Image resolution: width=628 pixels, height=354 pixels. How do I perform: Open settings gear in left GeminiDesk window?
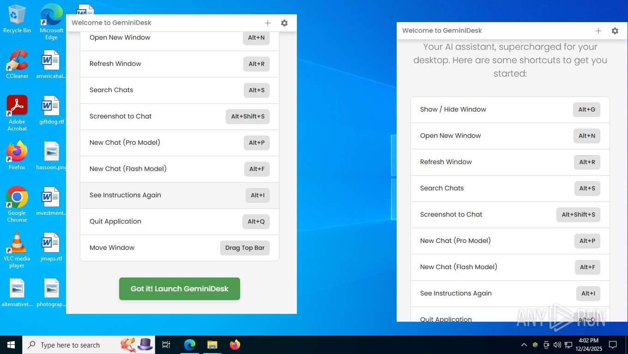284,23
